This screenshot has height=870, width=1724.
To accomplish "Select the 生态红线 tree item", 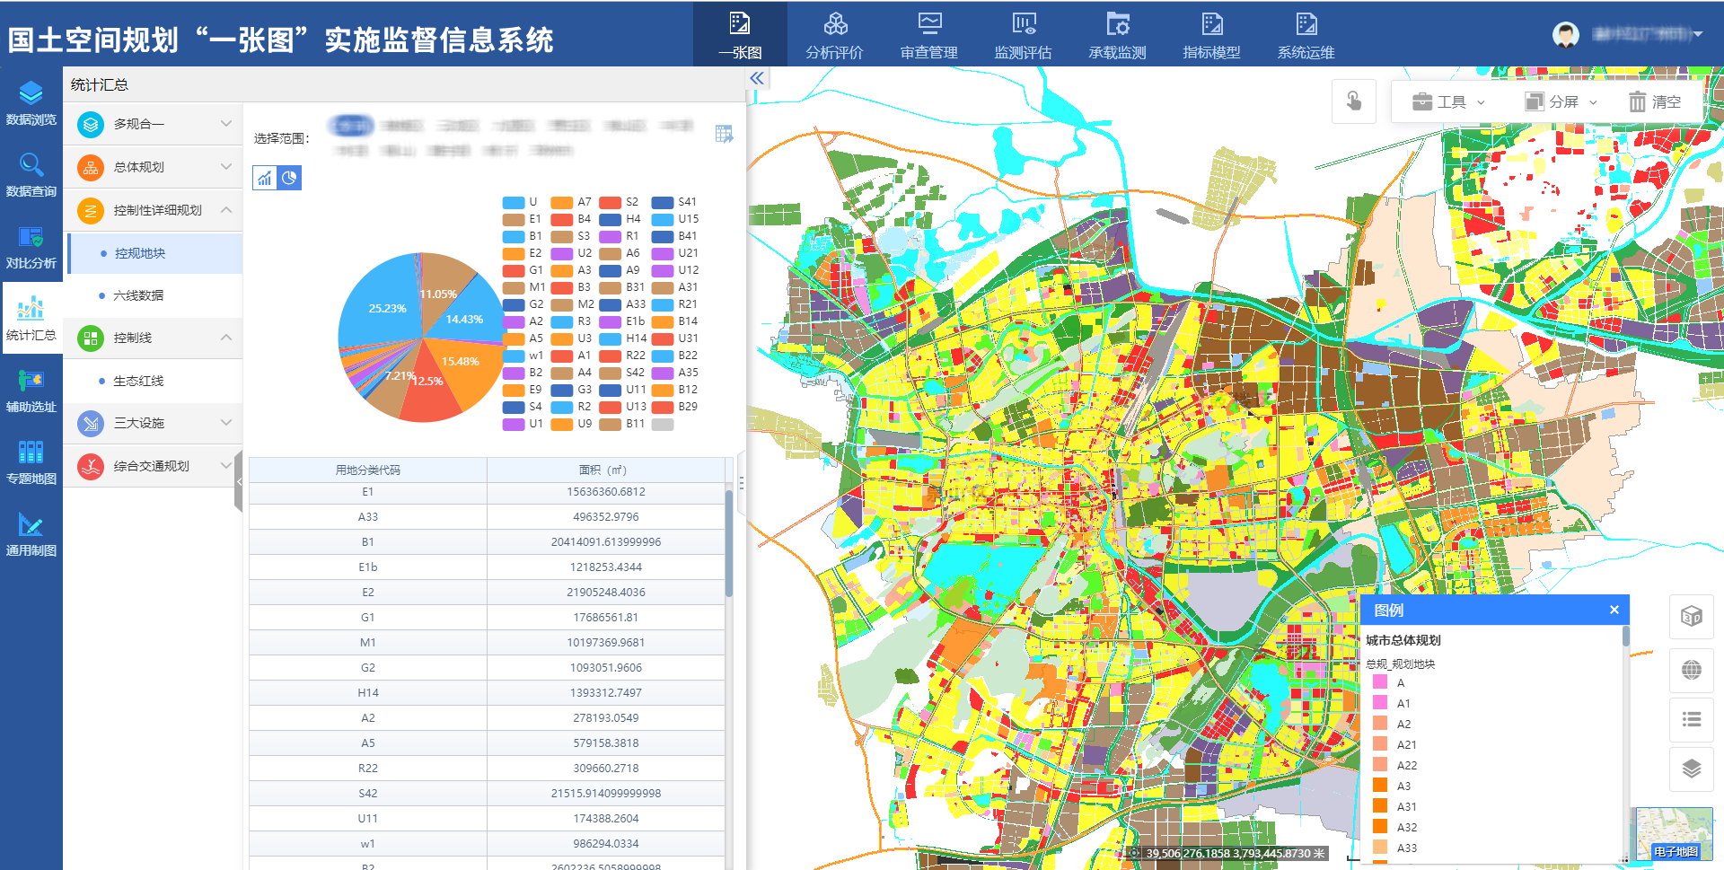I will (154, 381).
